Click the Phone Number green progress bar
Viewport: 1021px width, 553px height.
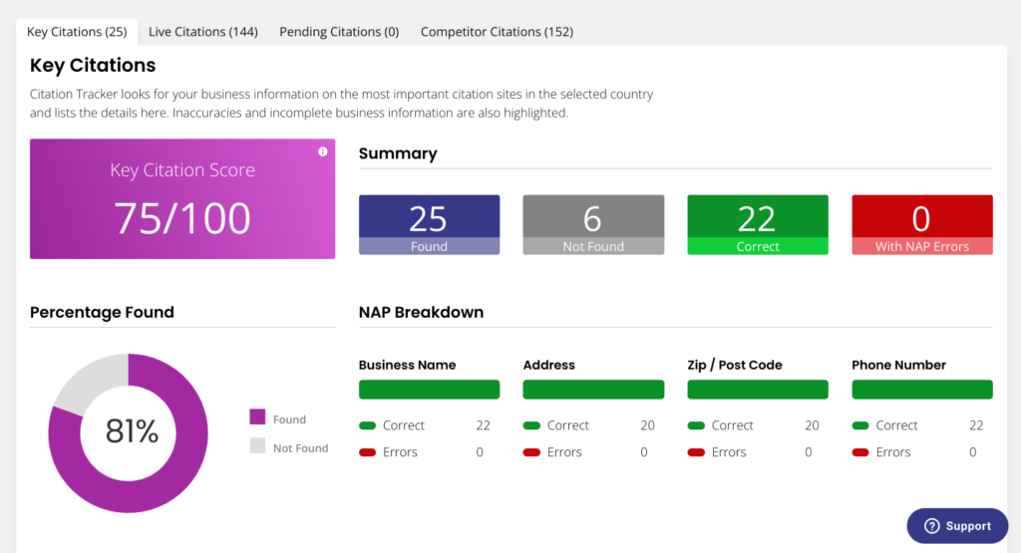click(x=922, y=390)
